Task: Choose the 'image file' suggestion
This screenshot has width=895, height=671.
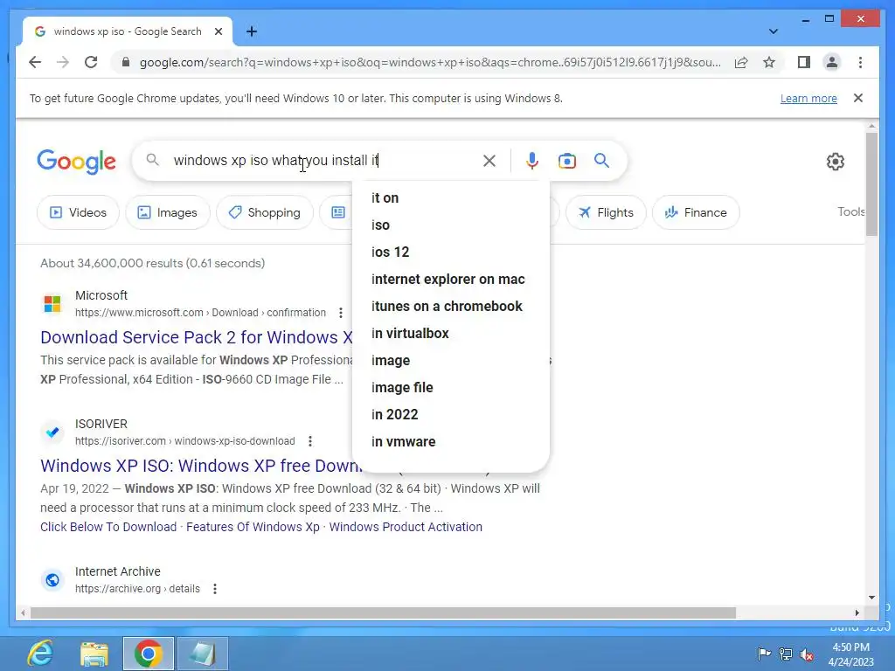Action: coord(451,387)
